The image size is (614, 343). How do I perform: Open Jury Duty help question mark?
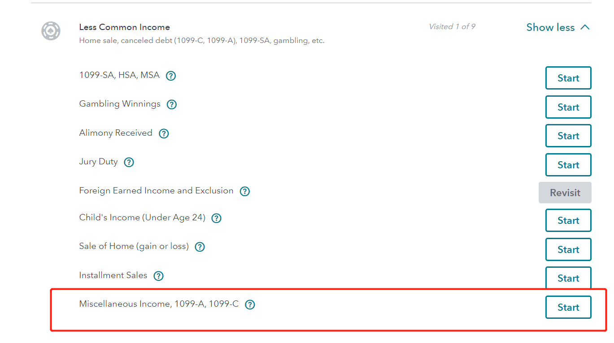click(x=129, y=162)
